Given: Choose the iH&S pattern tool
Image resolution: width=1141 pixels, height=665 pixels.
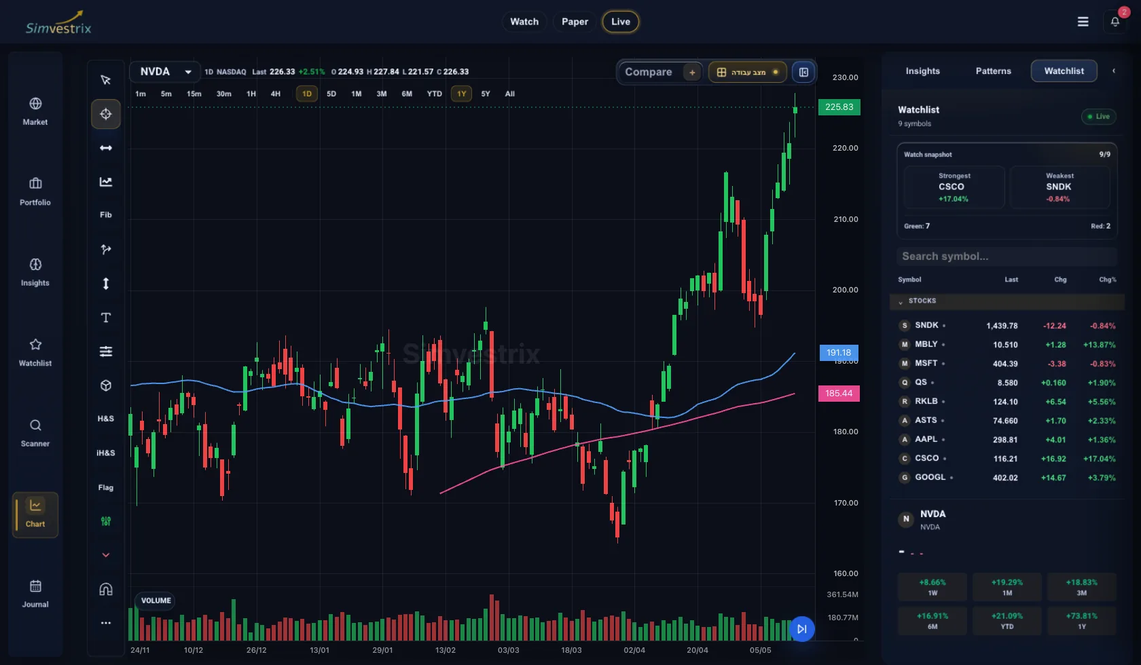Looking at the screenshot, I should coord(106,453).
